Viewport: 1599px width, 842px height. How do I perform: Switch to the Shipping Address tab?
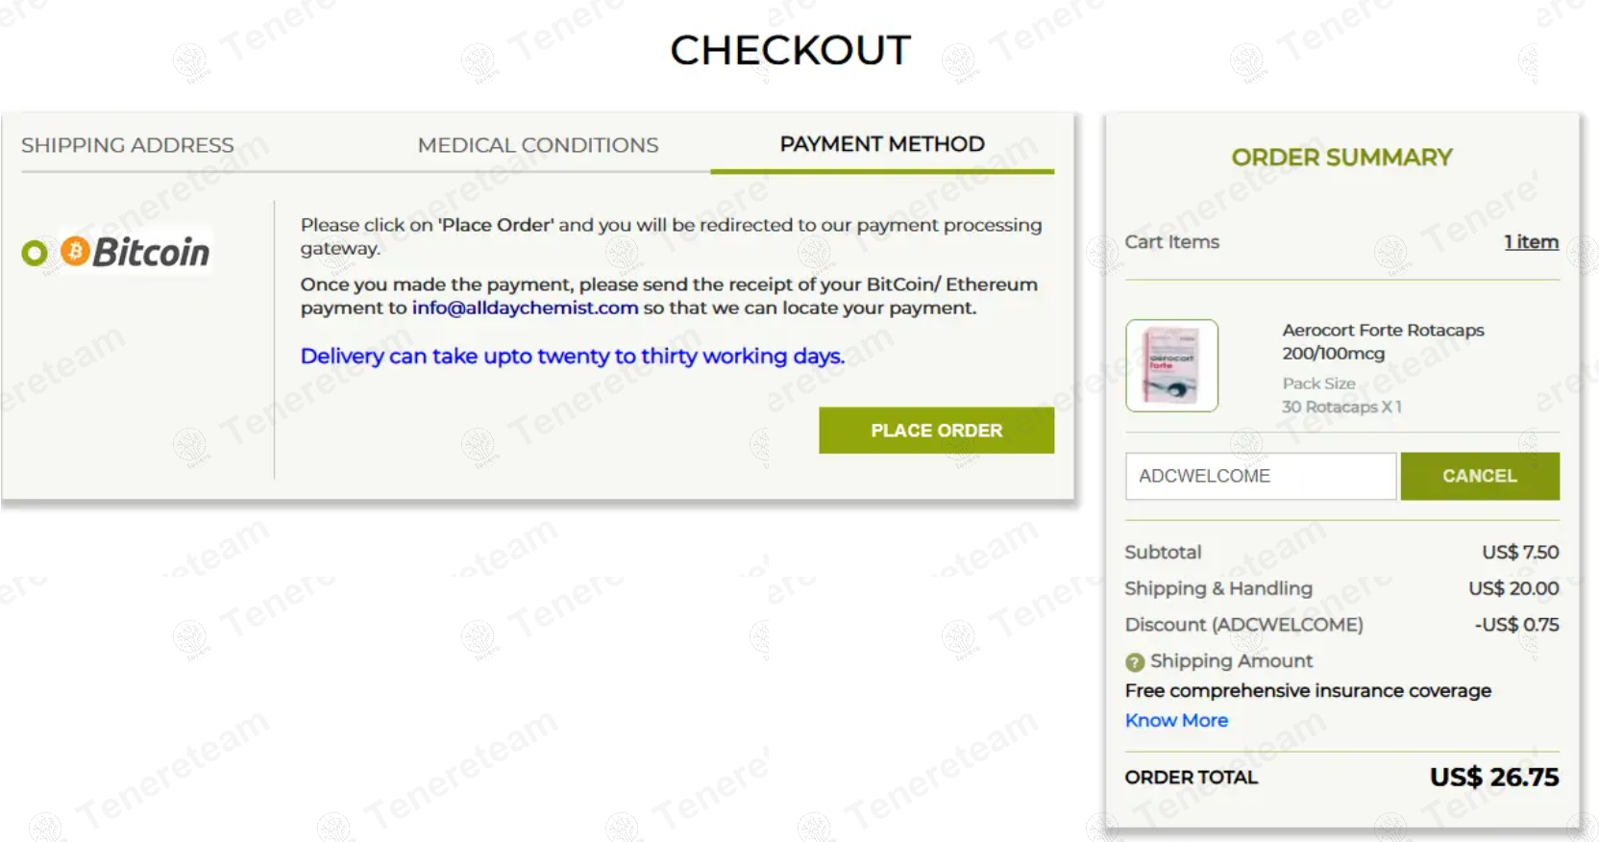[x=128, y=145]
